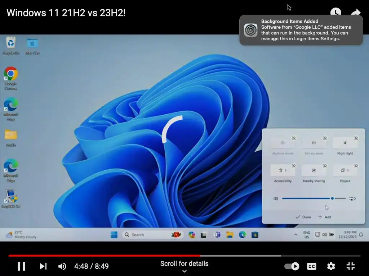Click the 4:48 / 8:49 time display

(x=91, y=266)
